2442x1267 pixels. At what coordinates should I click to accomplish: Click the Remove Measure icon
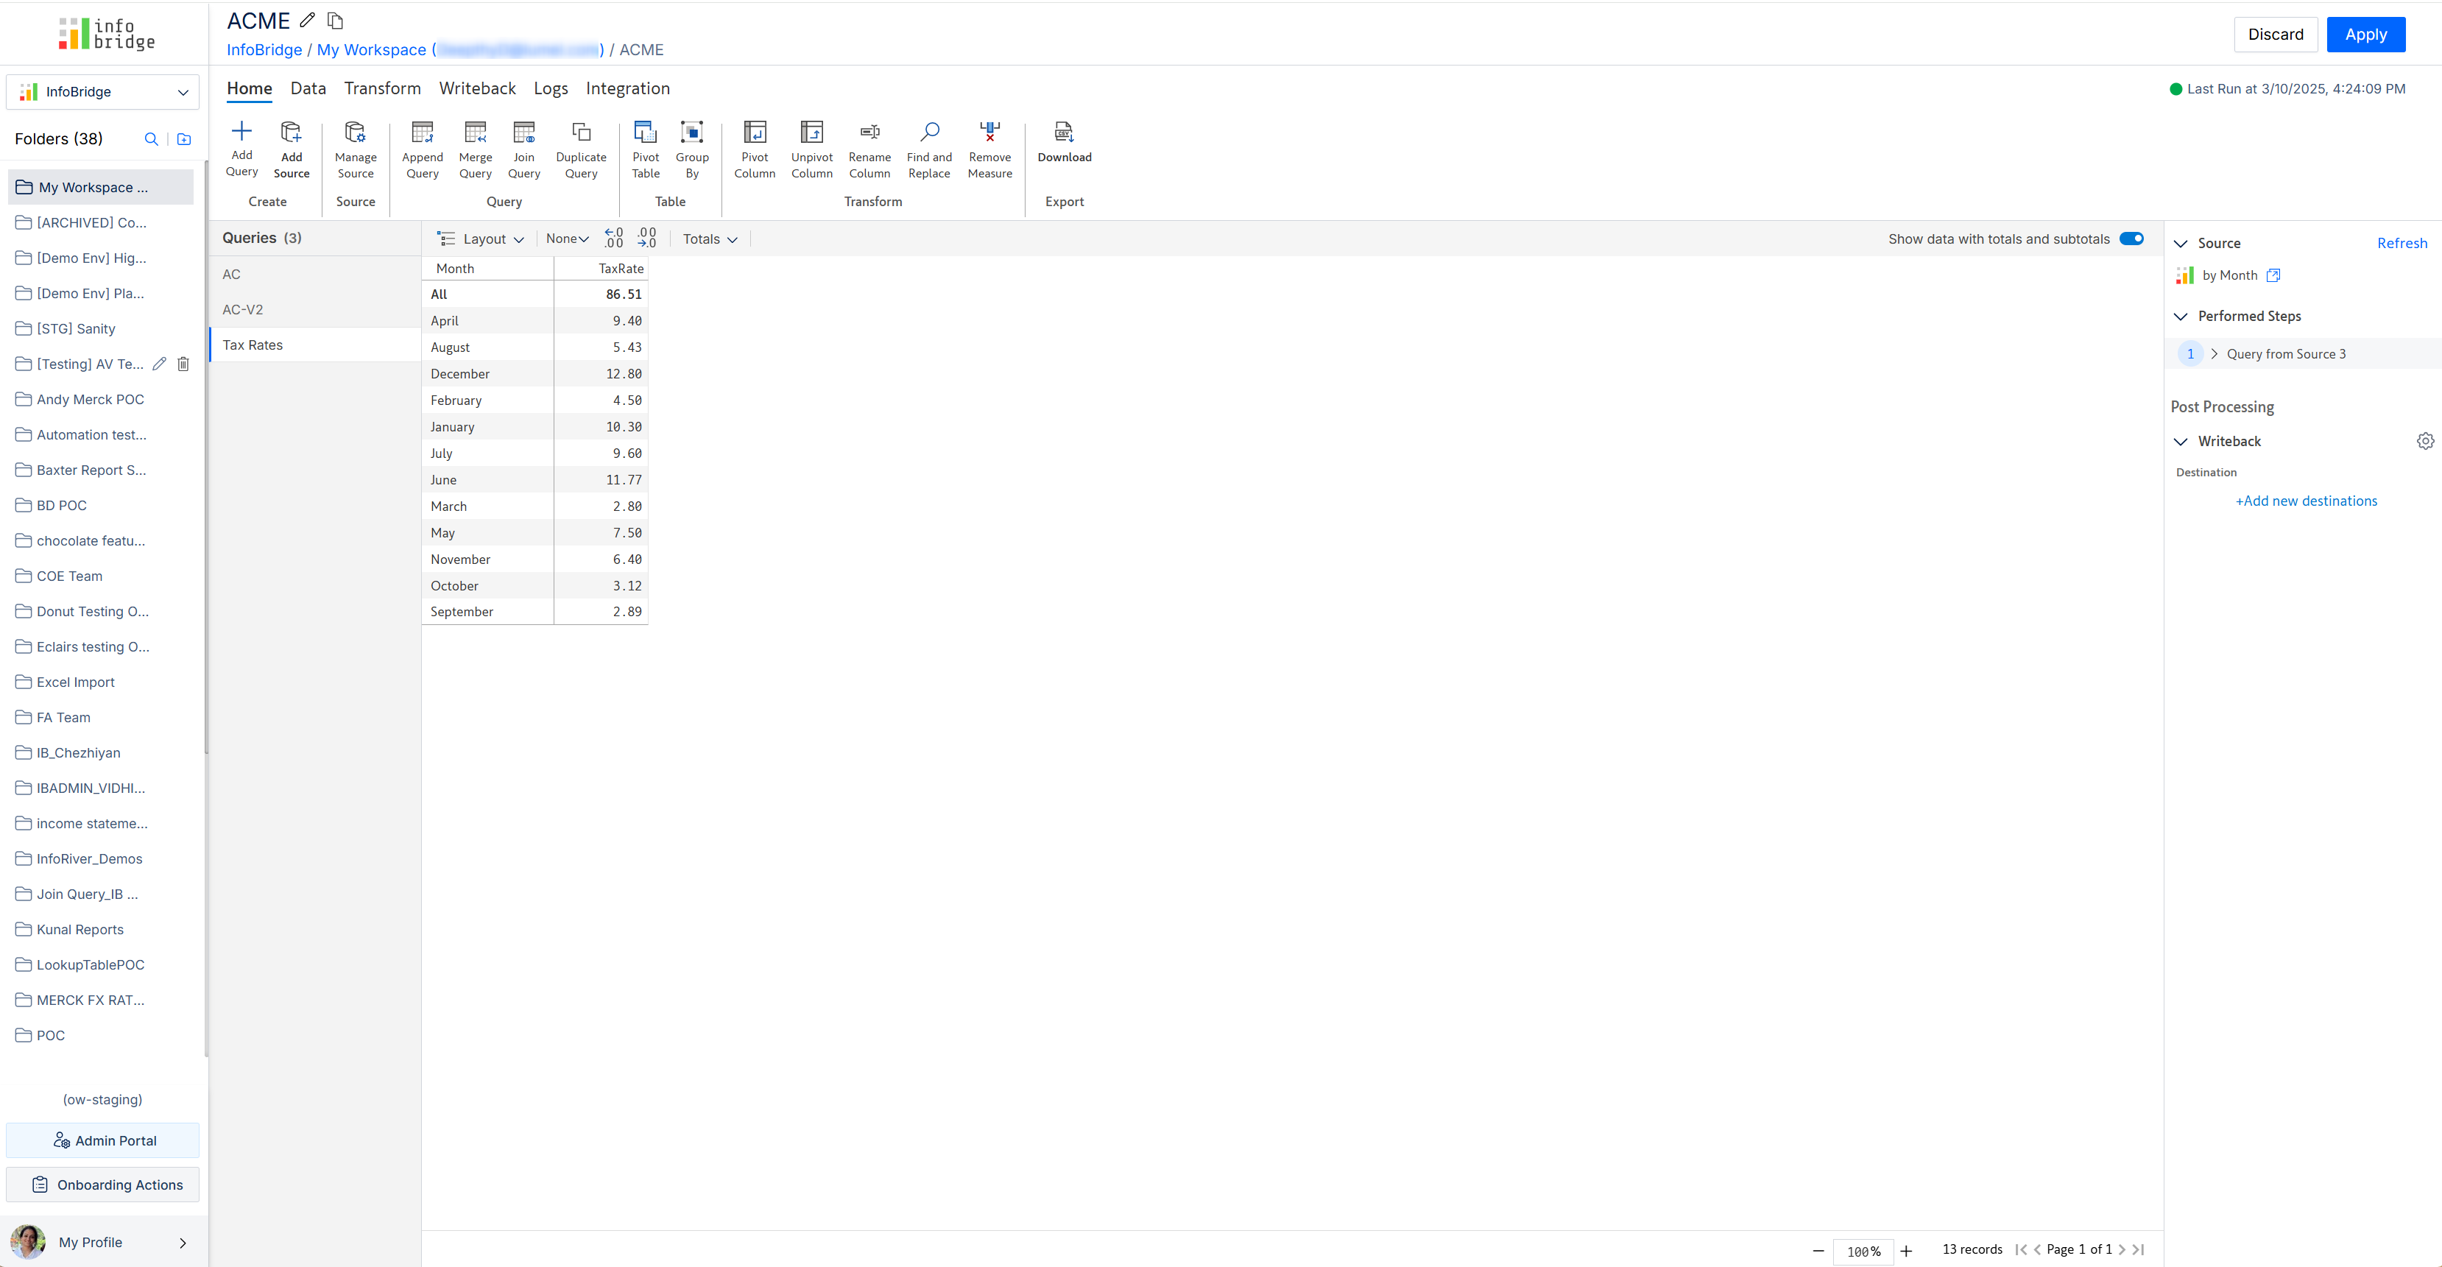pyautogui.click(x=989, y=133)
